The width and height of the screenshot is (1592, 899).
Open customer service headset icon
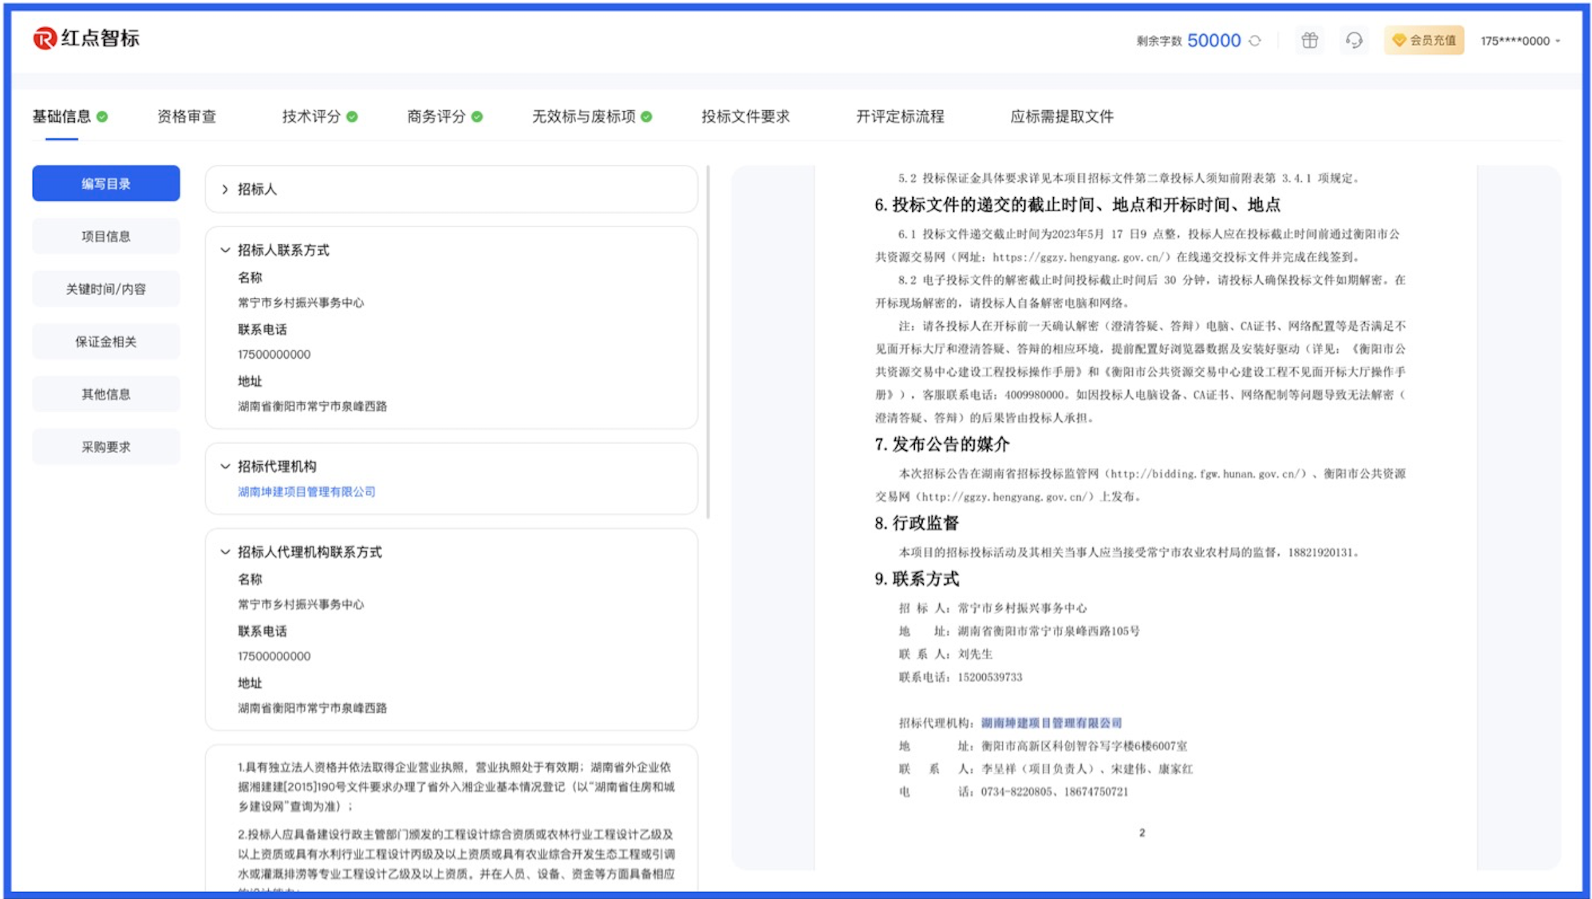(x=1353, y=41)
